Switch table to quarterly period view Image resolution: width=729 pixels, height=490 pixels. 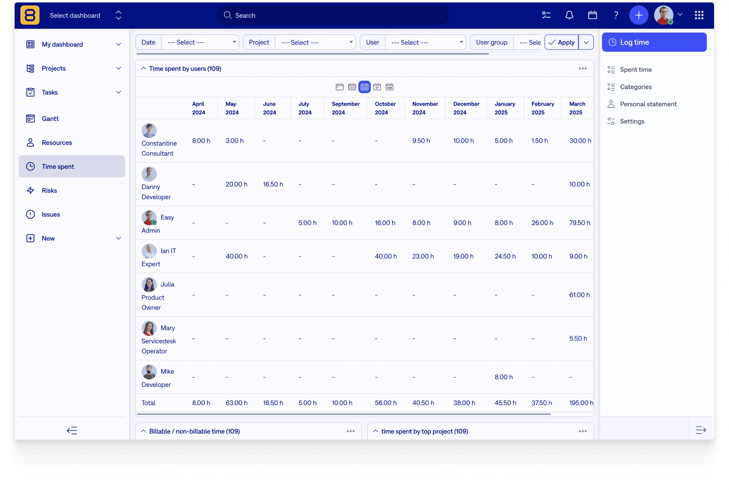pos(377,87)
